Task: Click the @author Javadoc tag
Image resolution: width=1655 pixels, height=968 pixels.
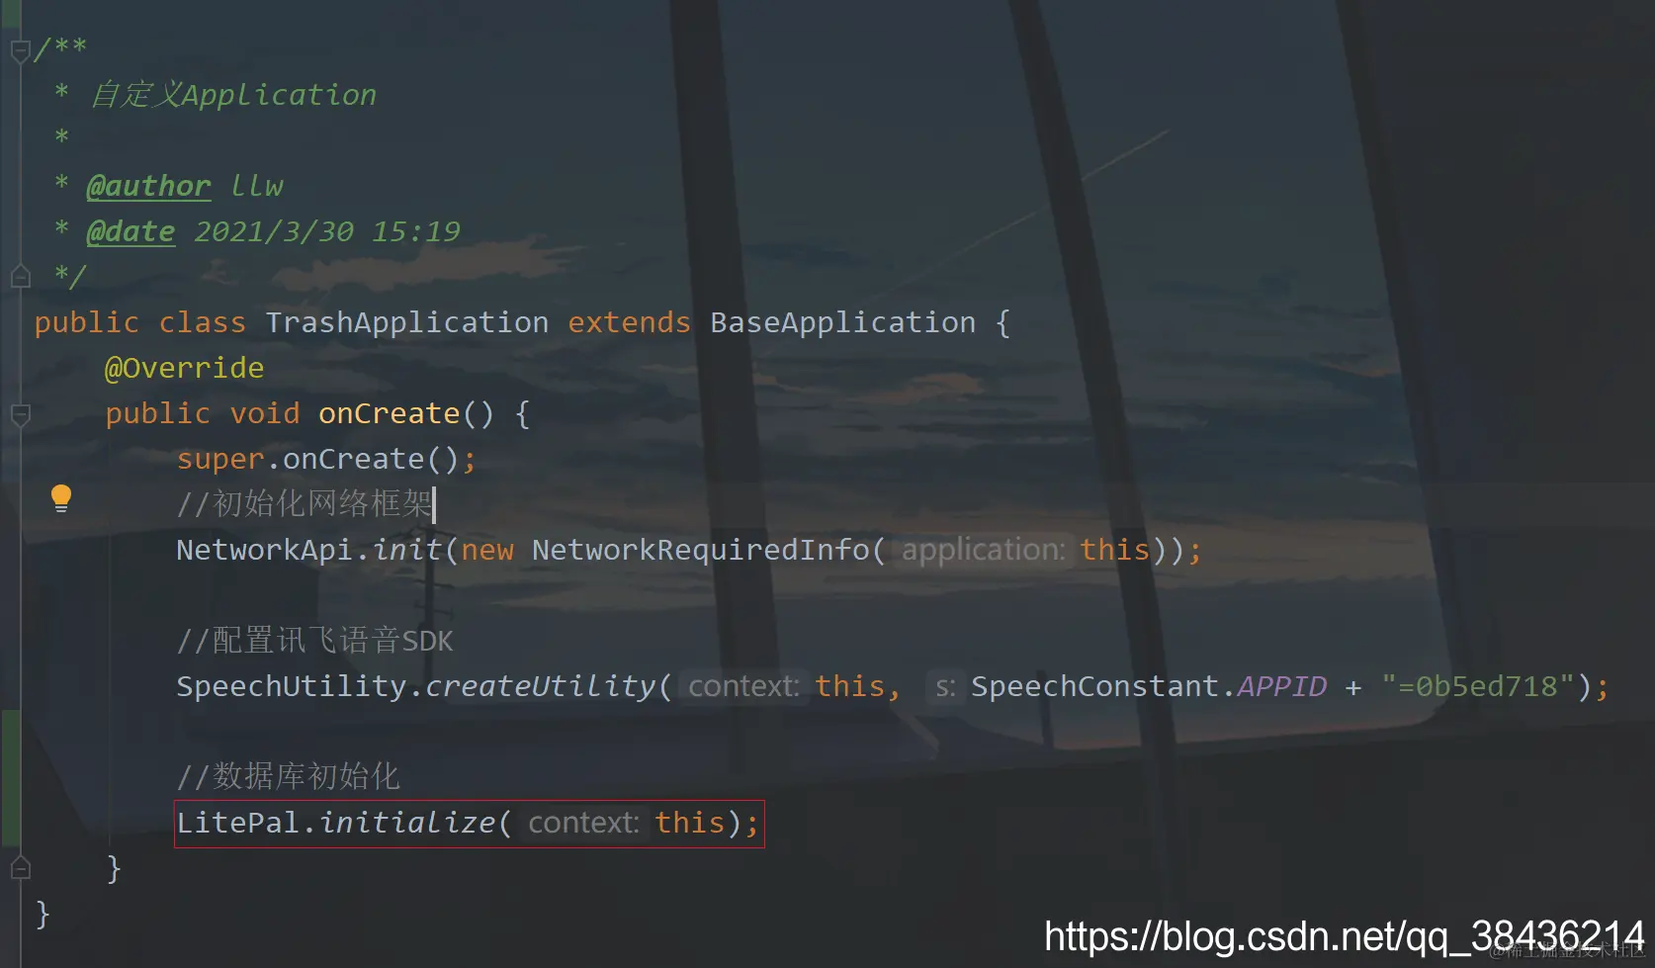Action: click(148, 186)
